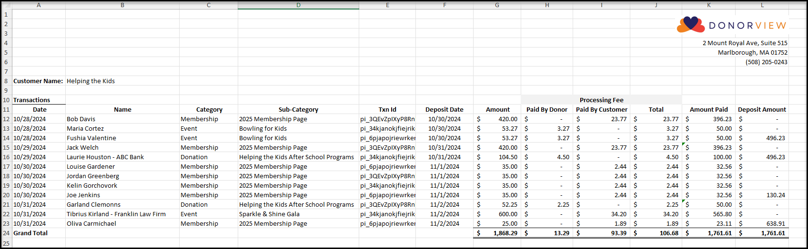
Task: Click the 600.00 amount cell
Action: 497,214
